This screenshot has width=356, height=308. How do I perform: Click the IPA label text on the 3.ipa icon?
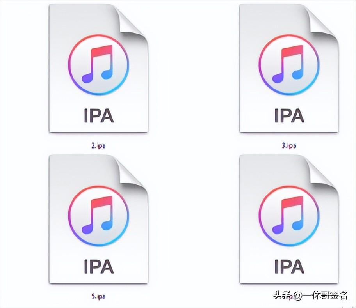289,115
